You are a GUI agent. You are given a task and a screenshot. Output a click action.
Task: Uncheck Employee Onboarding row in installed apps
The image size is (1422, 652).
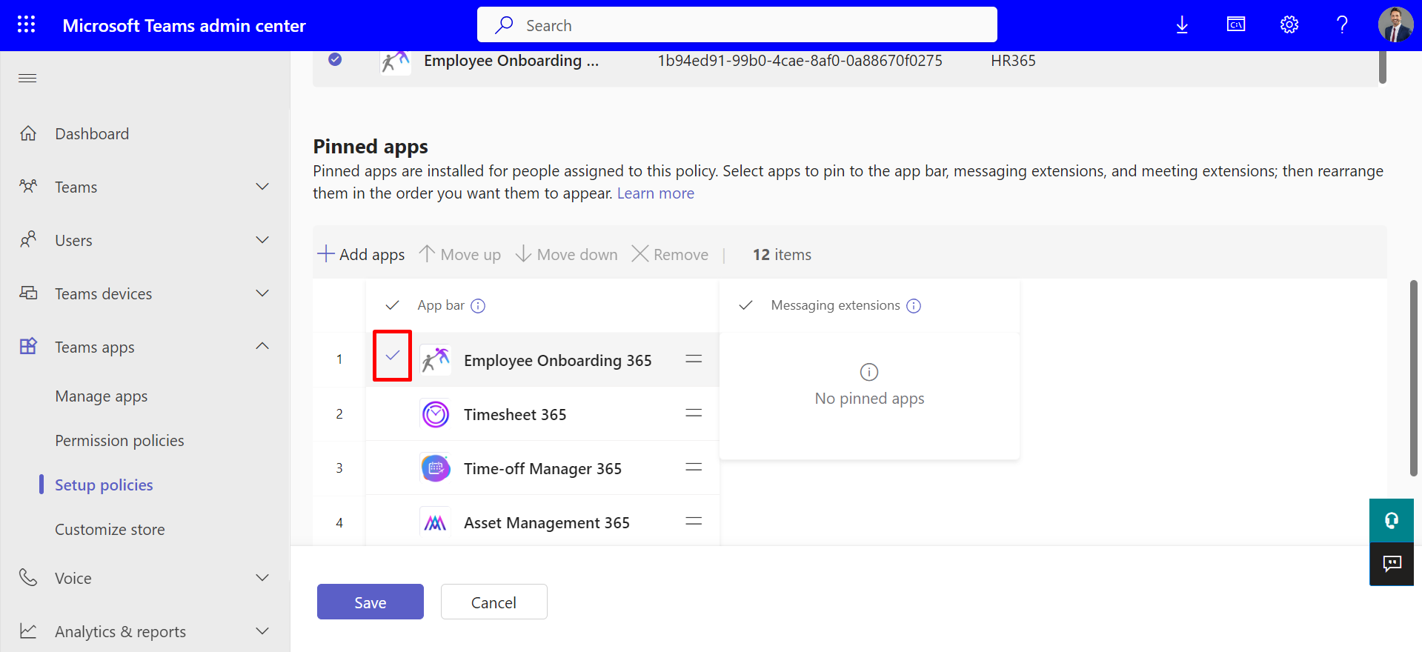coord(335,59)
